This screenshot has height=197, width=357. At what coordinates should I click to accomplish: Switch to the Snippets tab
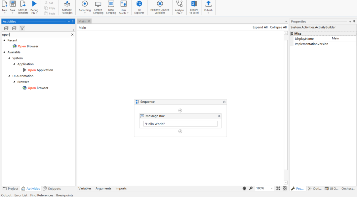[x=52, y=189]
